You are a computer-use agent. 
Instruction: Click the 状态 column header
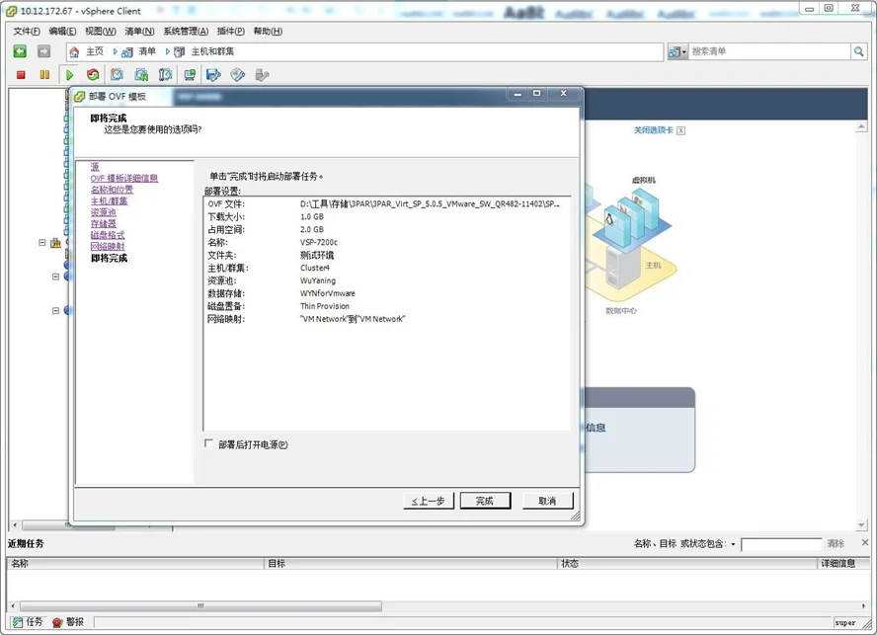click(x=686, y=563)
